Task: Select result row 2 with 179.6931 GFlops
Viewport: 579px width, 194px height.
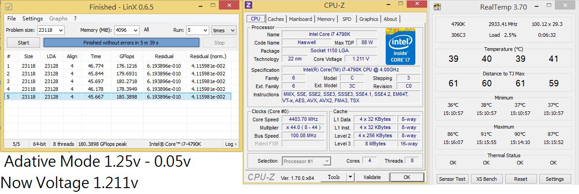Action: [118, 74]
